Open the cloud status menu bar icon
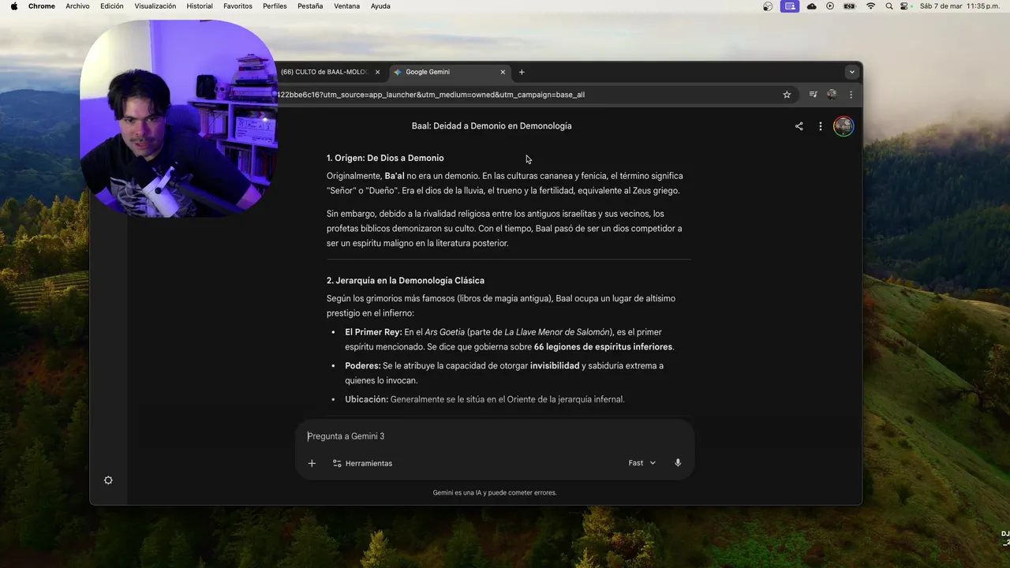 811,6
